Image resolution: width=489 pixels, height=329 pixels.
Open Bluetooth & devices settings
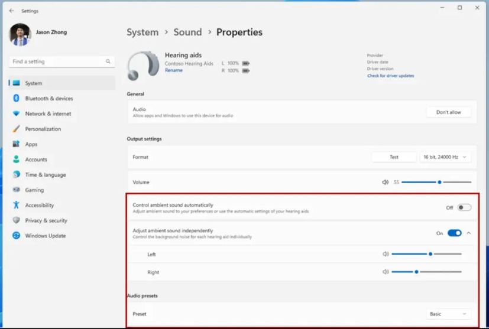point(49,99)
